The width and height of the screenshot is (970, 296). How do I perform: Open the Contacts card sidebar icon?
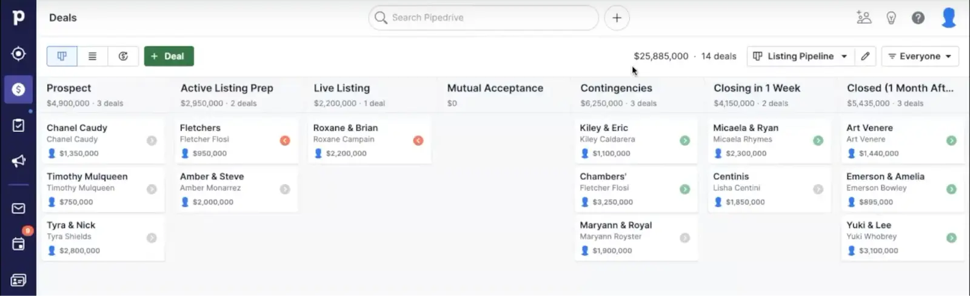pyautogui.click(x=18, y=280)
